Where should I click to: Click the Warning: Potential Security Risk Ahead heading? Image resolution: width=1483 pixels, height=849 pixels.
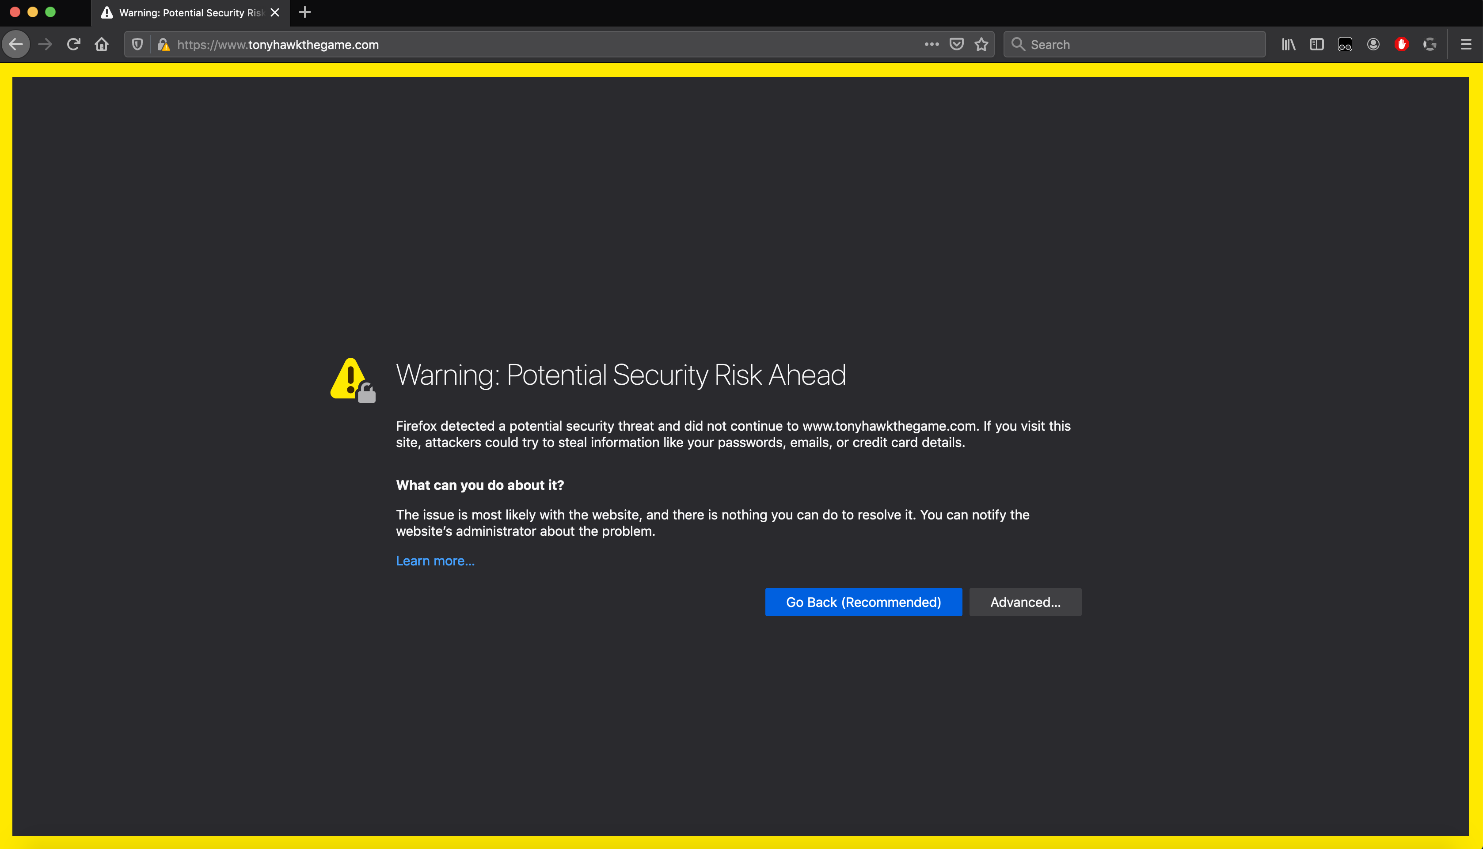pyautogui.click(x=620, y=374)
